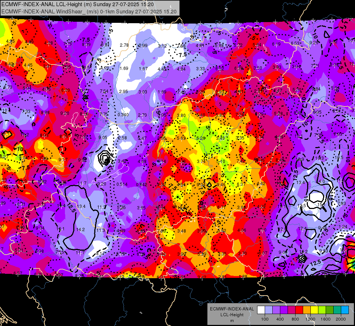The width and height of the screenshot is (355, 326).
Task: Click the grid value 8.17
Action: pyautogui.click(x=100, y=254)
